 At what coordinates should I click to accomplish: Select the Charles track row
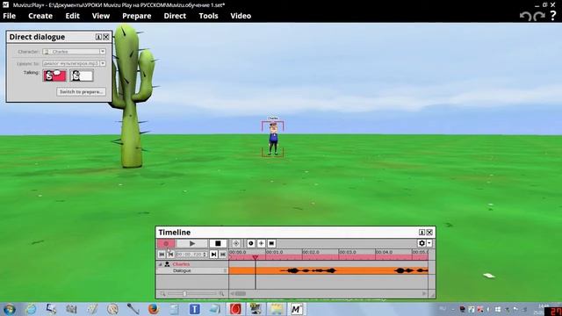click(x=192, y=264)
